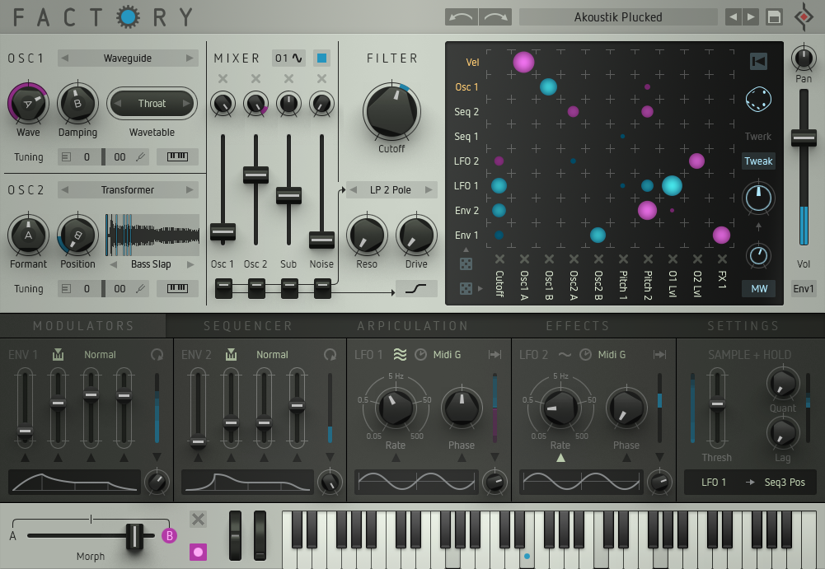Screen dimensions: 825x569
Task: Click the Sugar Bytes logo
Action: pyautogui.click(x=804, y=16)
